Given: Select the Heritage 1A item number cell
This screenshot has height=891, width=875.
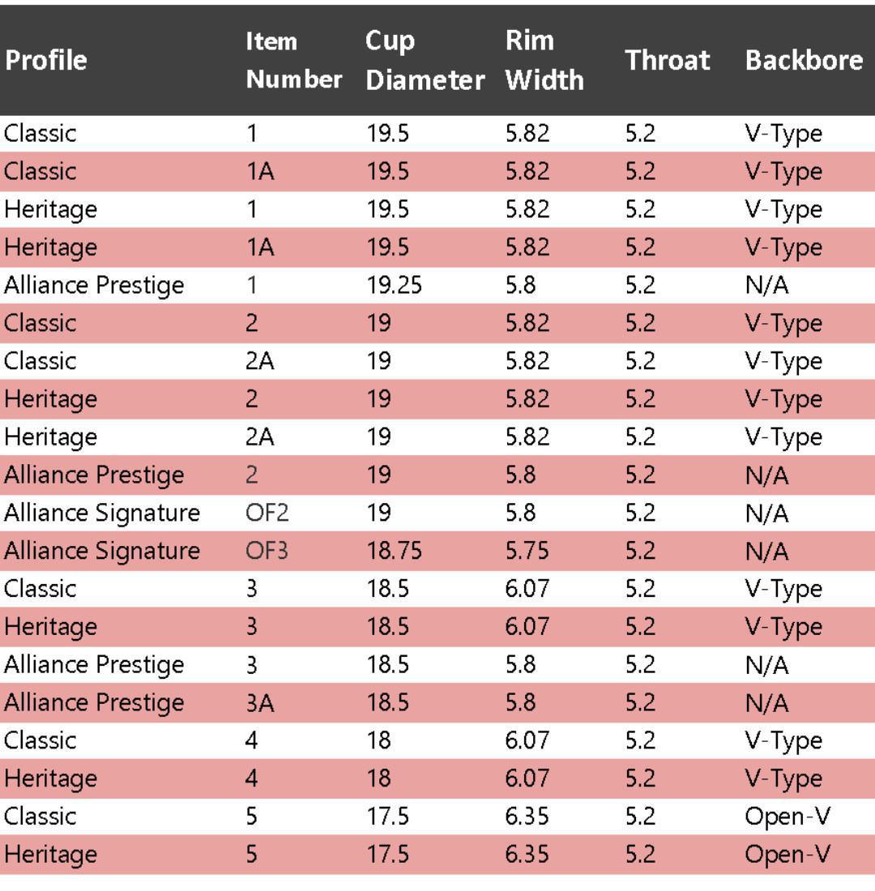Looking at the screenshot, I should point(260,247).
